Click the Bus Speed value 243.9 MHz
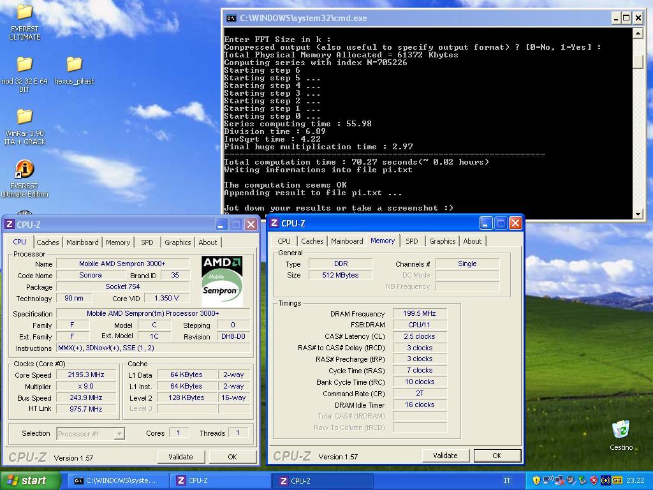 click(x=86, y=397)
